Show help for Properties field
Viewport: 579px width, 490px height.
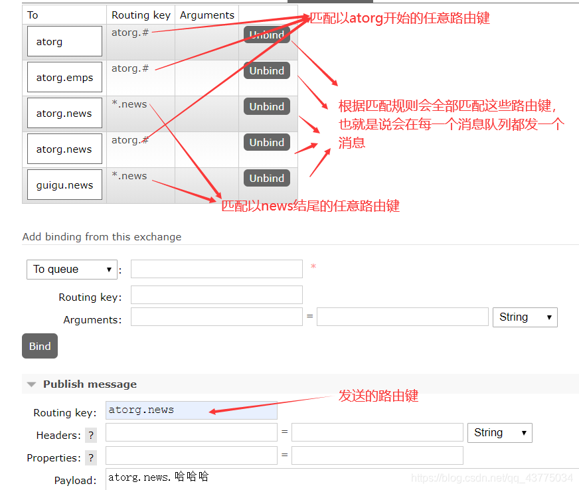(x=91, y=458)
